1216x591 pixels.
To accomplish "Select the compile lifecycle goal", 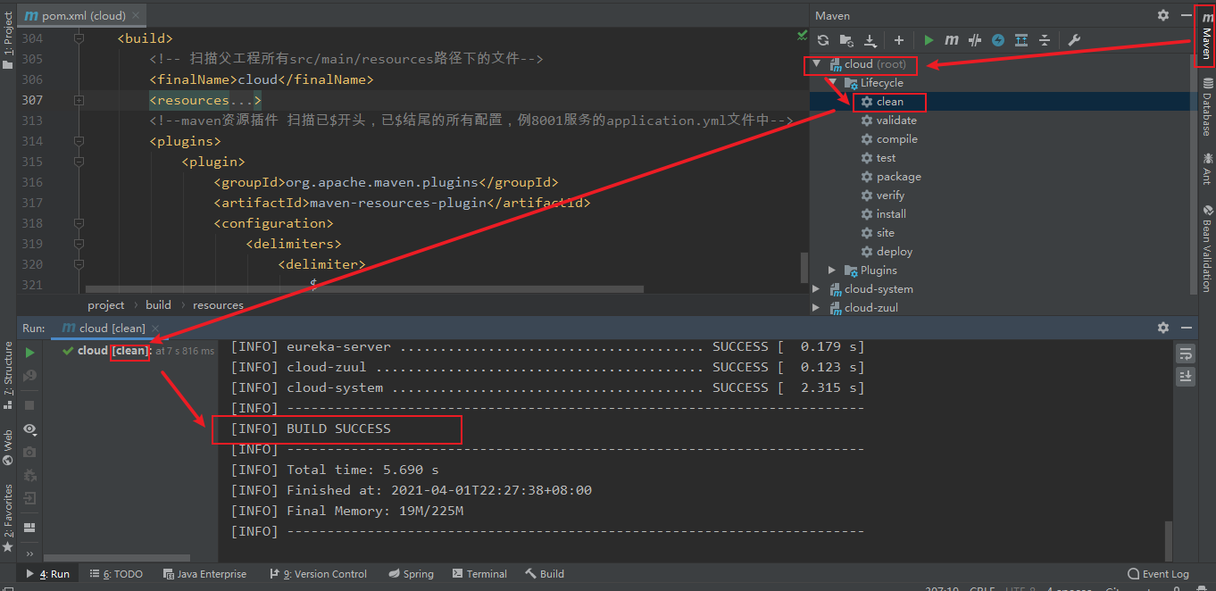I will [x=889, y=139].
